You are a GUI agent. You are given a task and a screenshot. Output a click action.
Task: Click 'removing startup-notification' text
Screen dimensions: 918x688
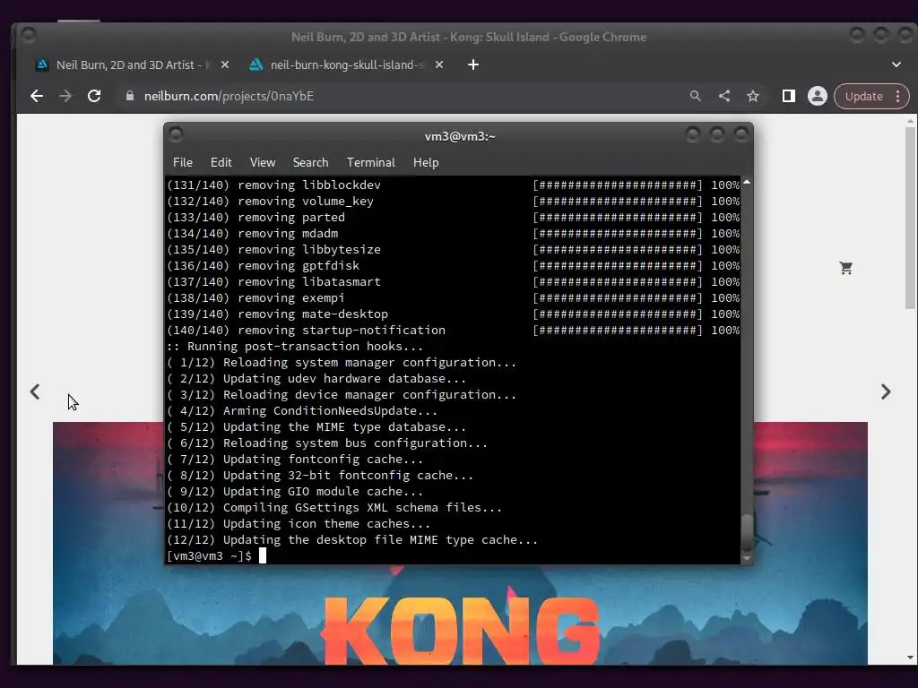tap(342, 330)
